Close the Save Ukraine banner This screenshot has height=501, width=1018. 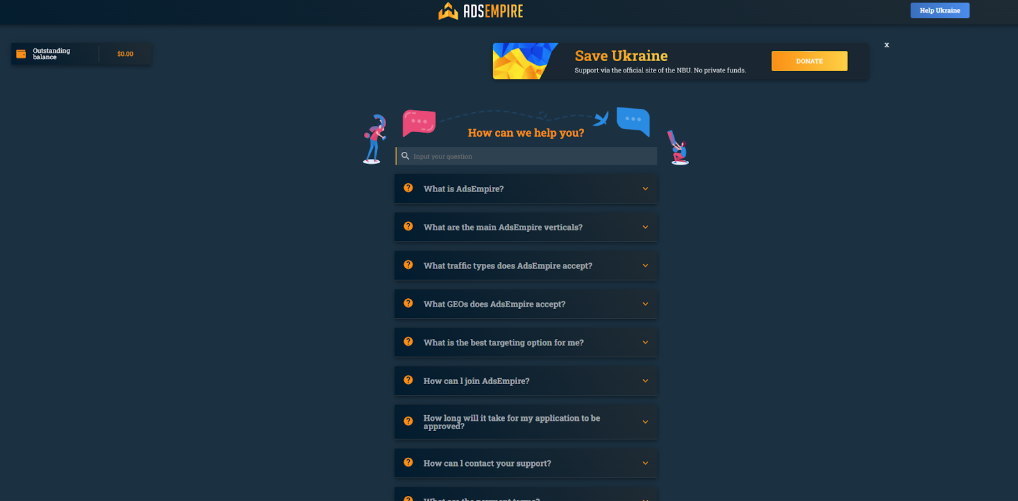[x=886, y=45]
